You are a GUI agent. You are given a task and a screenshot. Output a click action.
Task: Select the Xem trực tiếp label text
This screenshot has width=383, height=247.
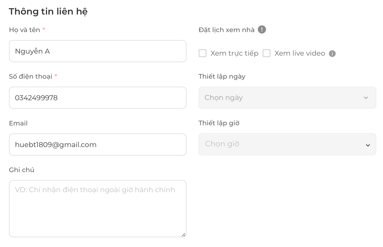234,53
